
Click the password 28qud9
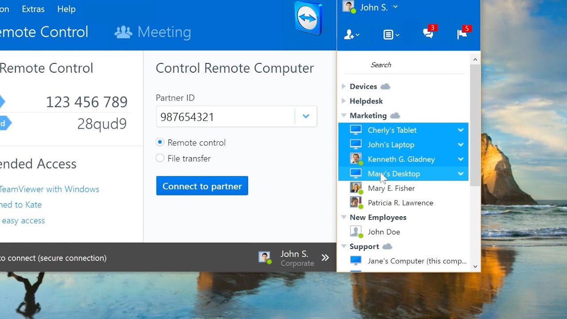pos(102,124)
